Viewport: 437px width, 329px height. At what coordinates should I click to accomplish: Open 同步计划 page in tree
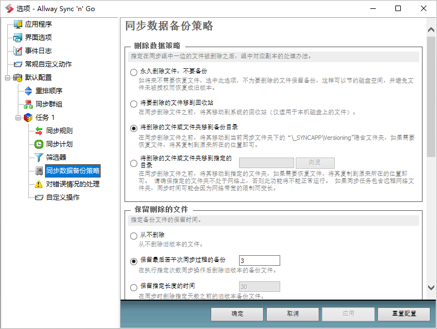[x=59, y=144]
